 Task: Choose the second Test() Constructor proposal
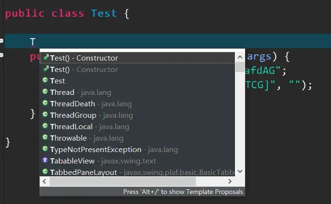click(x=137, y=69)
